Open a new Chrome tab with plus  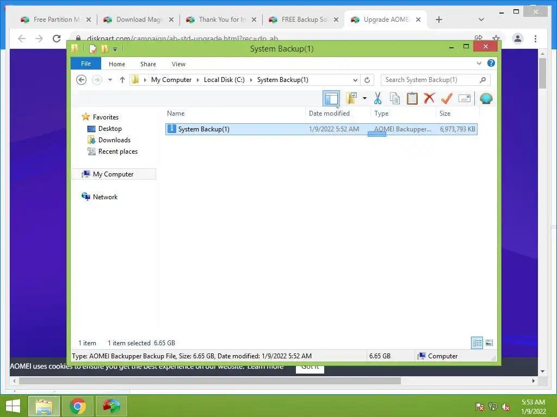[439, 20]
